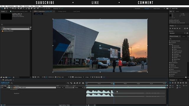Delete selected project item with trash icon
Screen dimensions: 189x106
[14, 77]
